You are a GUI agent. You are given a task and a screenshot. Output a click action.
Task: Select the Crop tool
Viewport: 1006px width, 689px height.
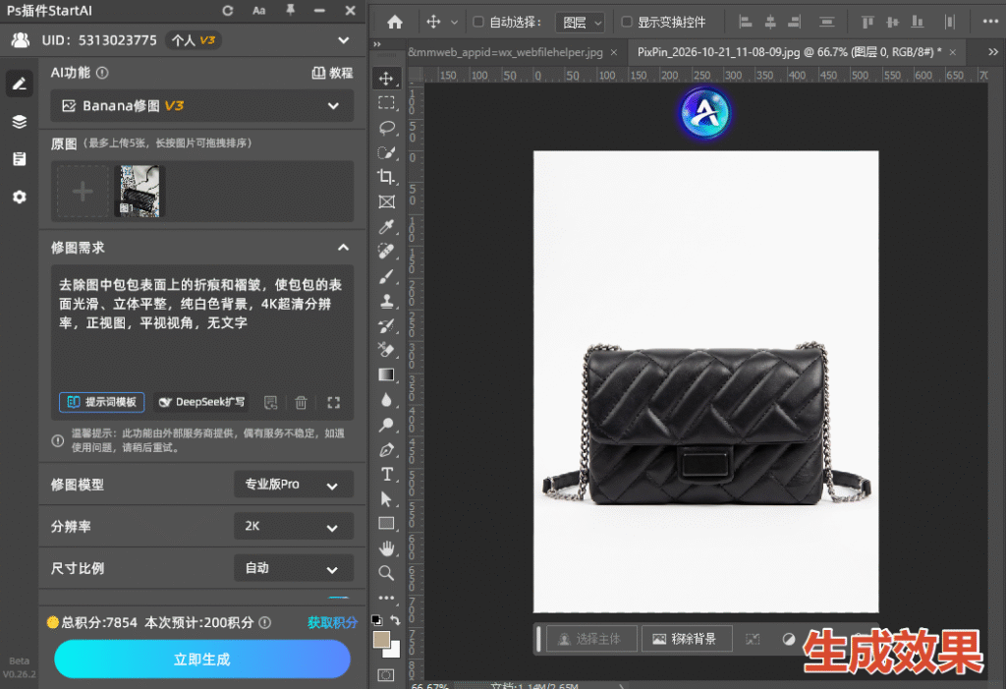[386, 177]
